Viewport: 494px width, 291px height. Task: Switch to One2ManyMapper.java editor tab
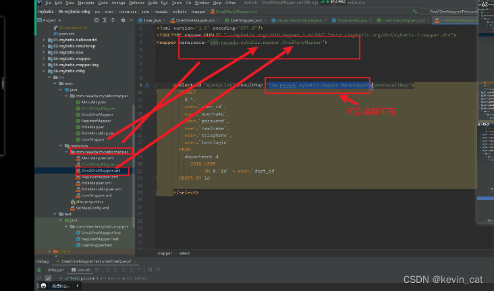(x=401, y=20)
